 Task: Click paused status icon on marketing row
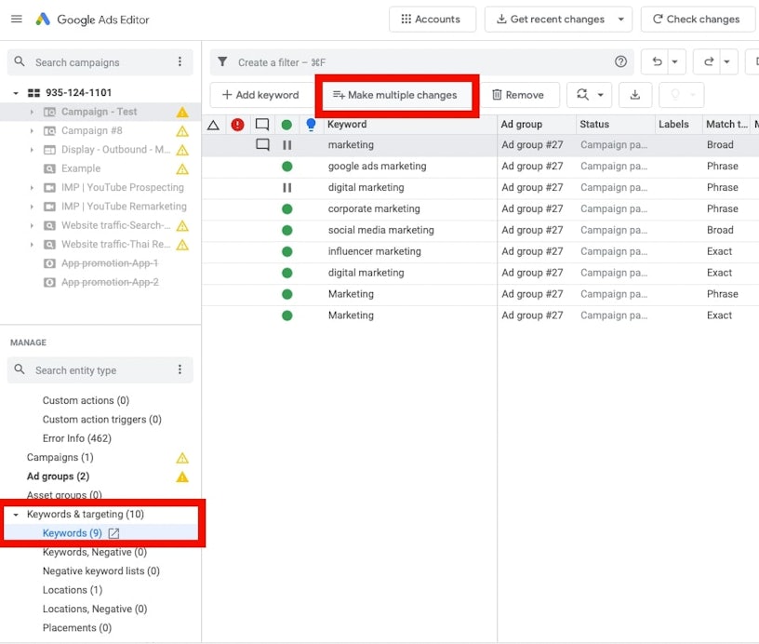point(287,145)
